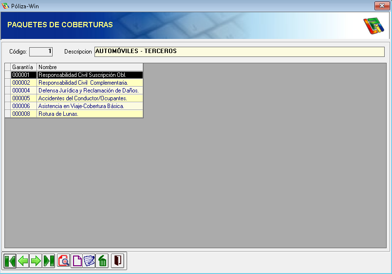Go to previous record with left arrow
Screen dimensions: 392x274
click(x=23, y=261)
